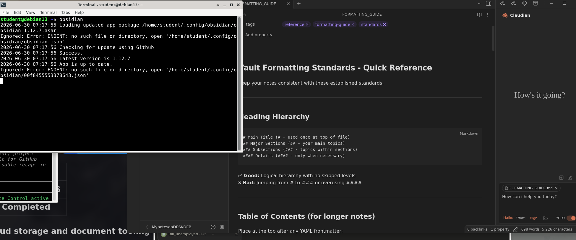Open the MynotesonDESKDEB vault switcher

point(169,227)
